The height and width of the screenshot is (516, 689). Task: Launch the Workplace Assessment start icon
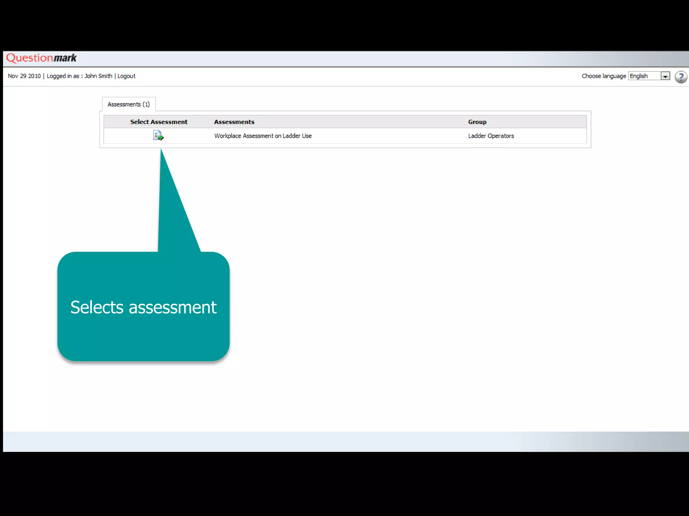[158, 136]
